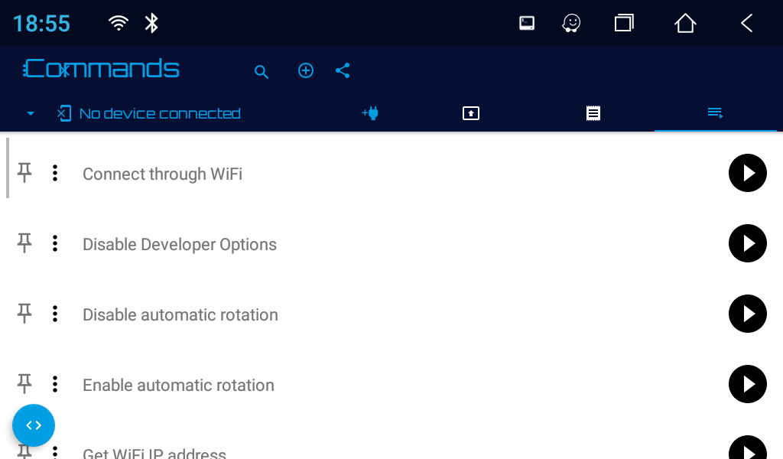The image size is (783, 459).
Task: Pin the Disable Developer Options command
Action: click(24, 243)
